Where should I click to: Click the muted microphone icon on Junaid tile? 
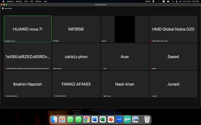click(x=151, y=96)
